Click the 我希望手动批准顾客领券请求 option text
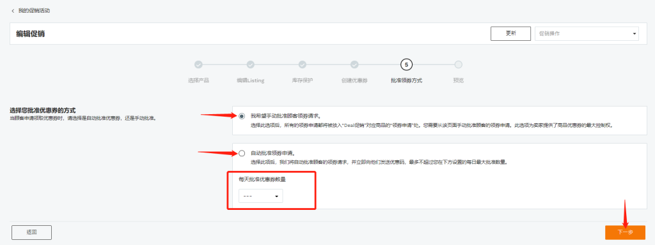The image size is (655, 245). [286, 116]
